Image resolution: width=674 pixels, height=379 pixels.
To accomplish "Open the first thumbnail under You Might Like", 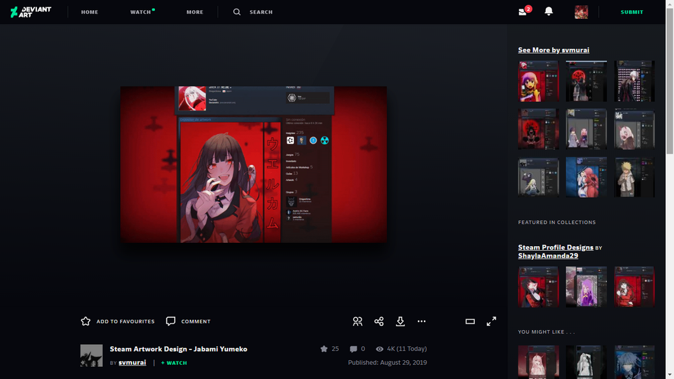I will [x=538, y=362].
